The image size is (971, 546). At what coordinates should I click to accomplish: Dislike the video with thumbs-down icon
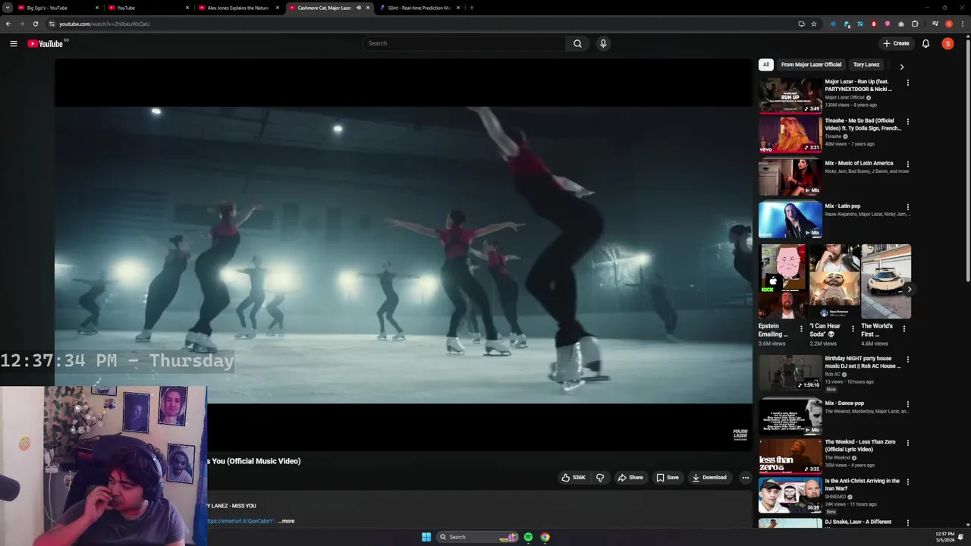coord(600,477)
